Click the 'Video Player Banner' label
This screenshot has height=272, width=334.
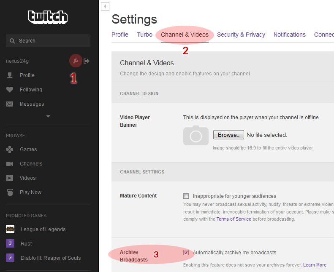pyautogui.click(x=135, y=121)
